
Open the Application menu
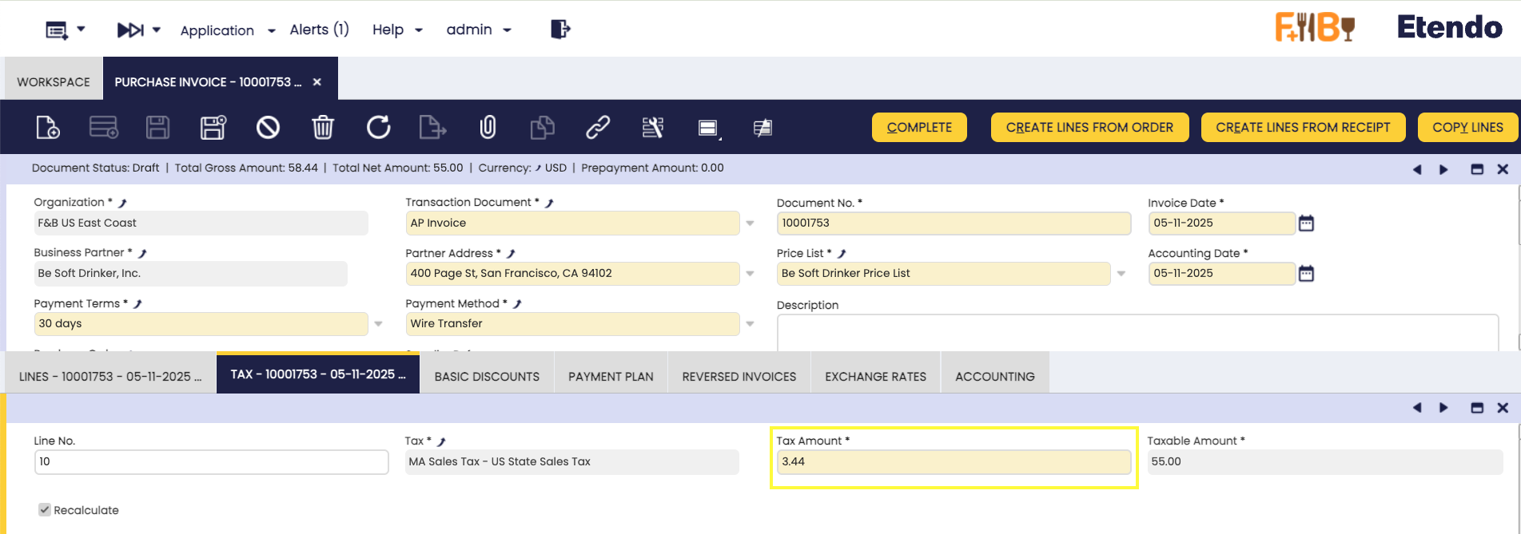click(x=227, y=30)
